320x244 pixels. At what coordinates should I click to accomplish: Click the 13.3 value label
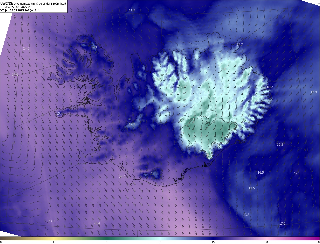point(246,215)
